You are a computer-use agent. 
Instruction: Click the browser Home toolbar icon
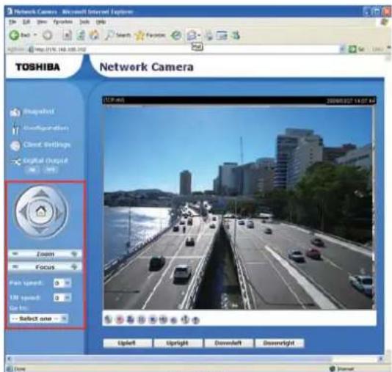(94, 35)
